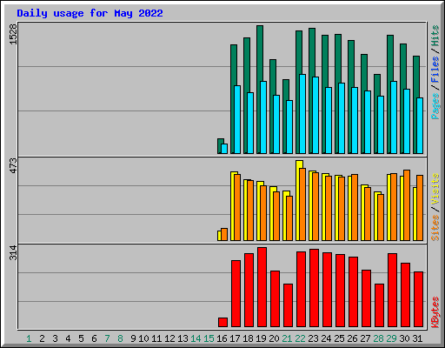Screen dimensions: 445x348
Task: Click the red KBytes bar for day 19
Action: click(x=262, y=287)
